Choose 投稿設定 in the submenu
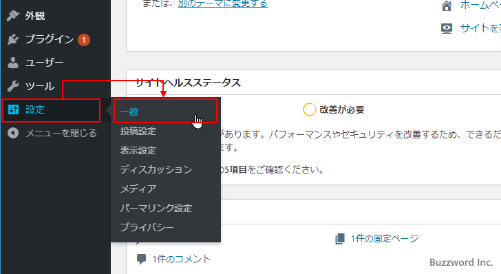The width and height of the screenshot is (501, 274). 138,131
